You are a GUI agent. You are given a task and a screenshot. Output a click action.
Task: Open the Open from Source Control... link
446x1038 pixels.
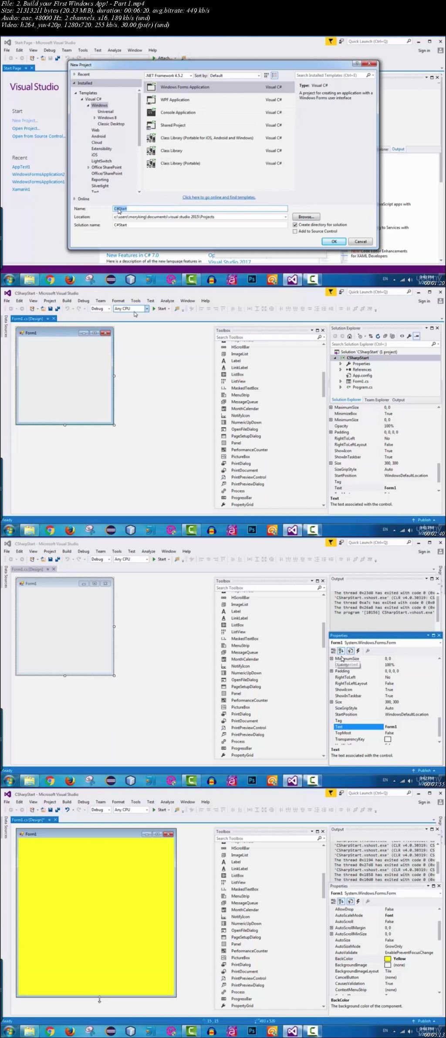(x=39, y=136)
